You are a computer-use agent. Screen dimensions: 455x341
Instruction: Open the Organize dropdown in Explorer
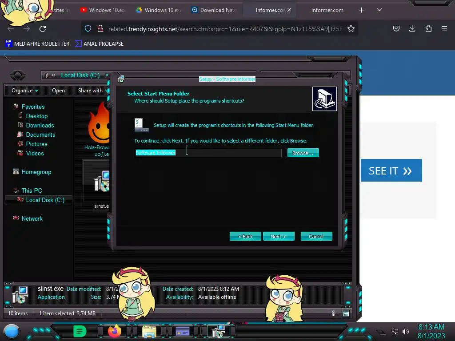(25, 91)
